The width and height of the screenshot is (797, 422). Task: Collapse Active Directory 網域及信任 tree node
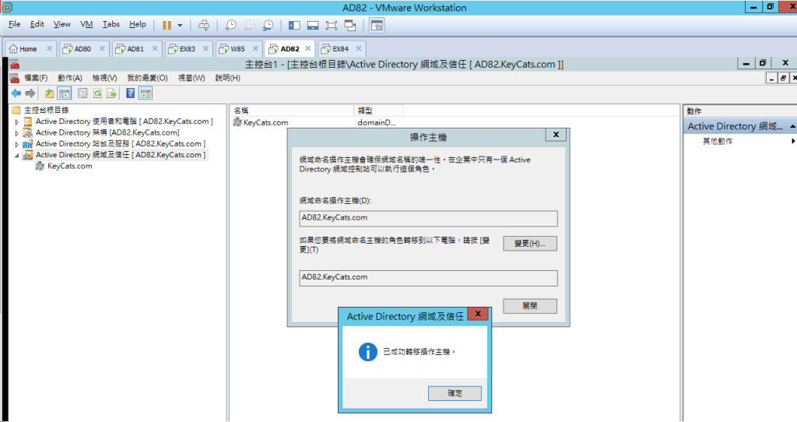[x=16, y=156]
